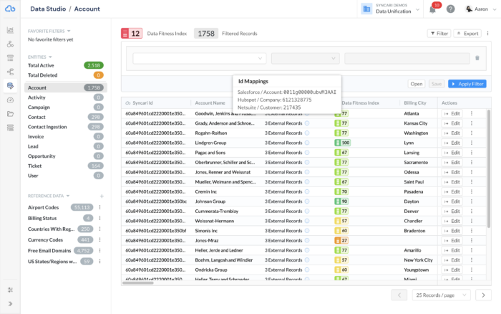This screenshot has height=314, width=501.
Task: Click the Syncari cloud logo
Action: click(x=10, y=9)
